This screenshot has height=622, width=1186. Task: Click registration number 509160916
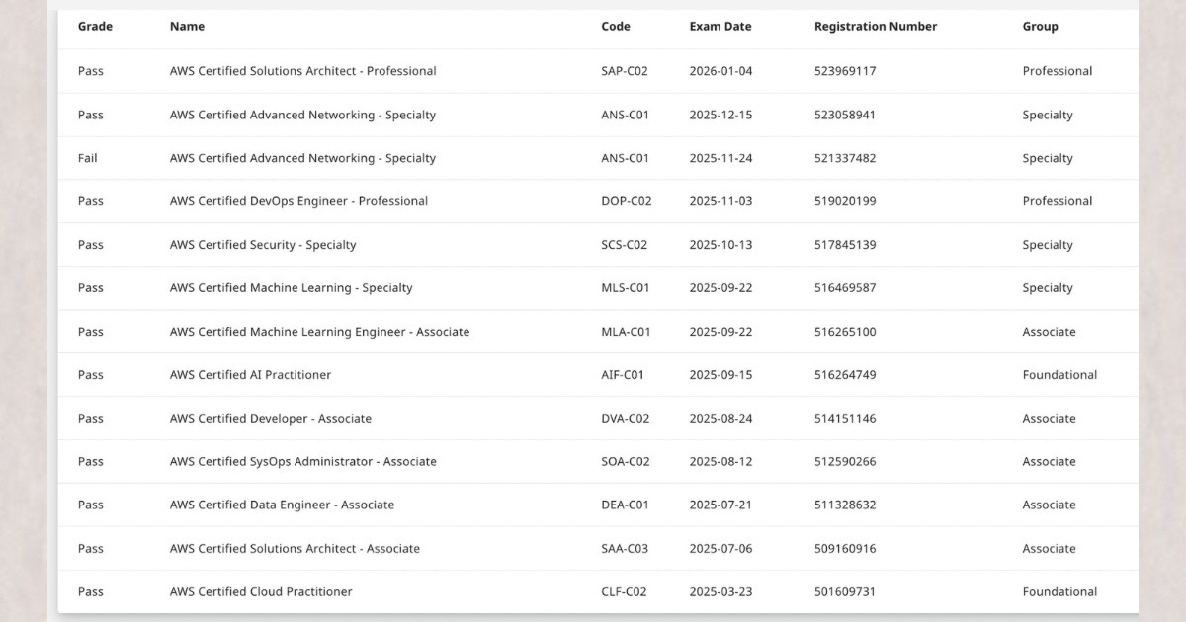coord(844,549)
